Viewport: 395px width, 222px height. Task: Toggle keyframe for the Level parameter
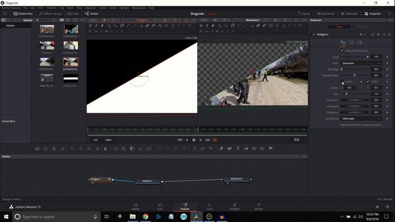[x=387, y=57]
